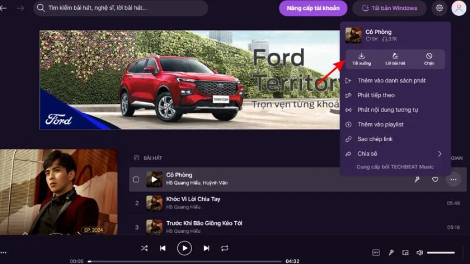Open more options on Cô Phòng row
The height and width of the screenshot is (264, 470).
tap(453, 179)
